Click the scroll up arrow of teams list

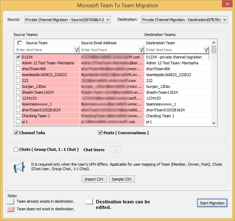(x=214, y=43)
